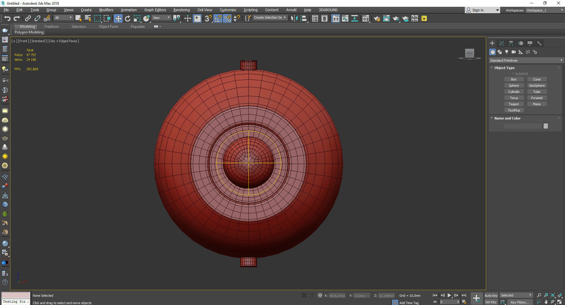Click the TextPlus object type button
Image resolution: width=565 pixels, height=305 pixels.
click(x=514, y=110)
